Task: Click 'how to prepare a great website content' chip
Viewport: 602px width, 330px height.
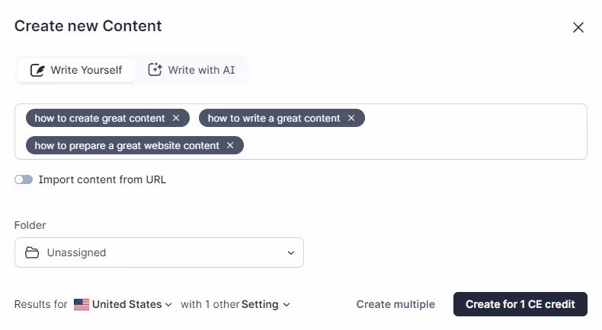Action: [x=126, y=145]
